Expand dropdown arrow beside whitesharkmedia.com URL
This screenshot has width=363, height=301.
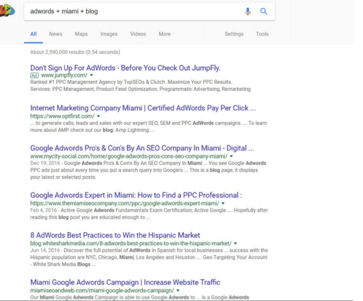point(235,243)
